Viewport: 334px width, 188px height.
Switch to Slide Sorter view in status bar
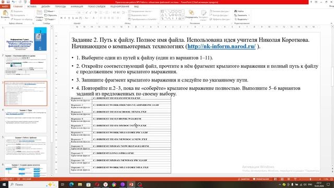pyautogui.click(x=282, y=179)
